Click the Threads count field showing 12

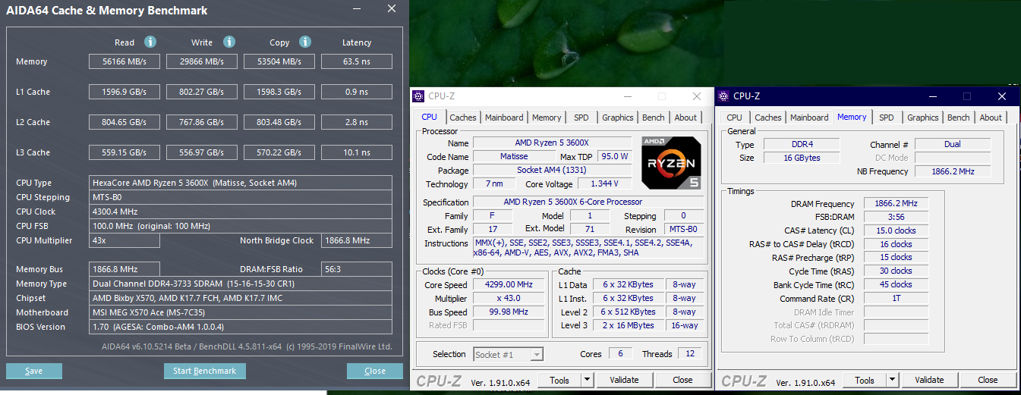click(690, 354)
